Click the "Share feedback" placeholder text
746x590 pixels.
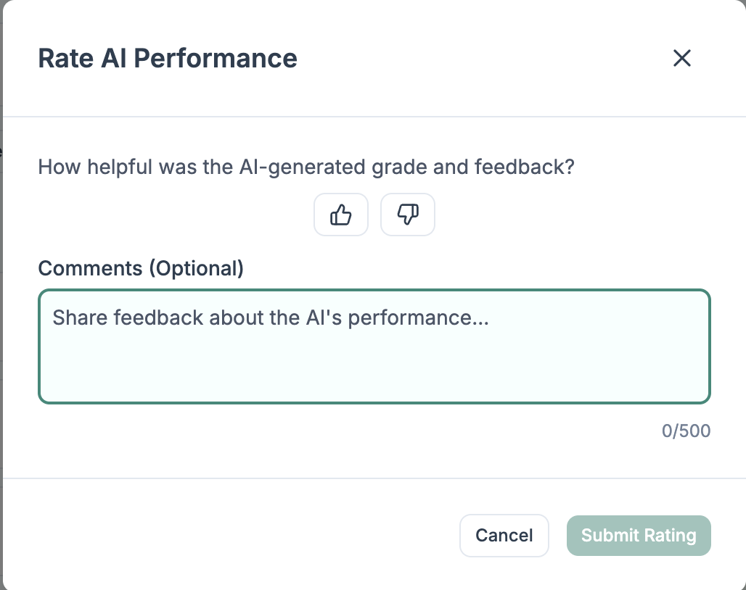point(271,317)
